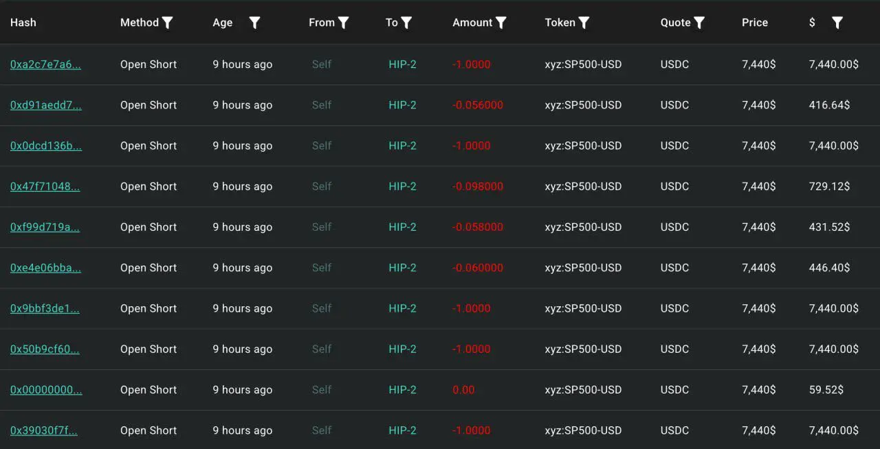The image size is (880, 449).
Task: Open transaction hash 0x50b9cf60...
Action: (x=45, y=349)
